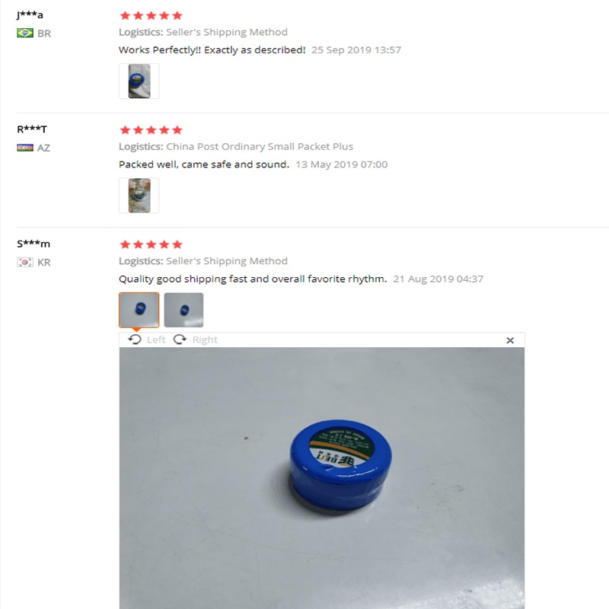Click R***T's five-star rating
Viewport: 609px width, 609px height.
pyautogui.click(x=151, y=130)
